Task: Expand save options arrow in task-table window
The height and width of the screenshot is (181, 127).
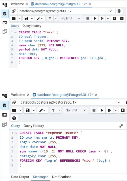Action: (32, 18)
